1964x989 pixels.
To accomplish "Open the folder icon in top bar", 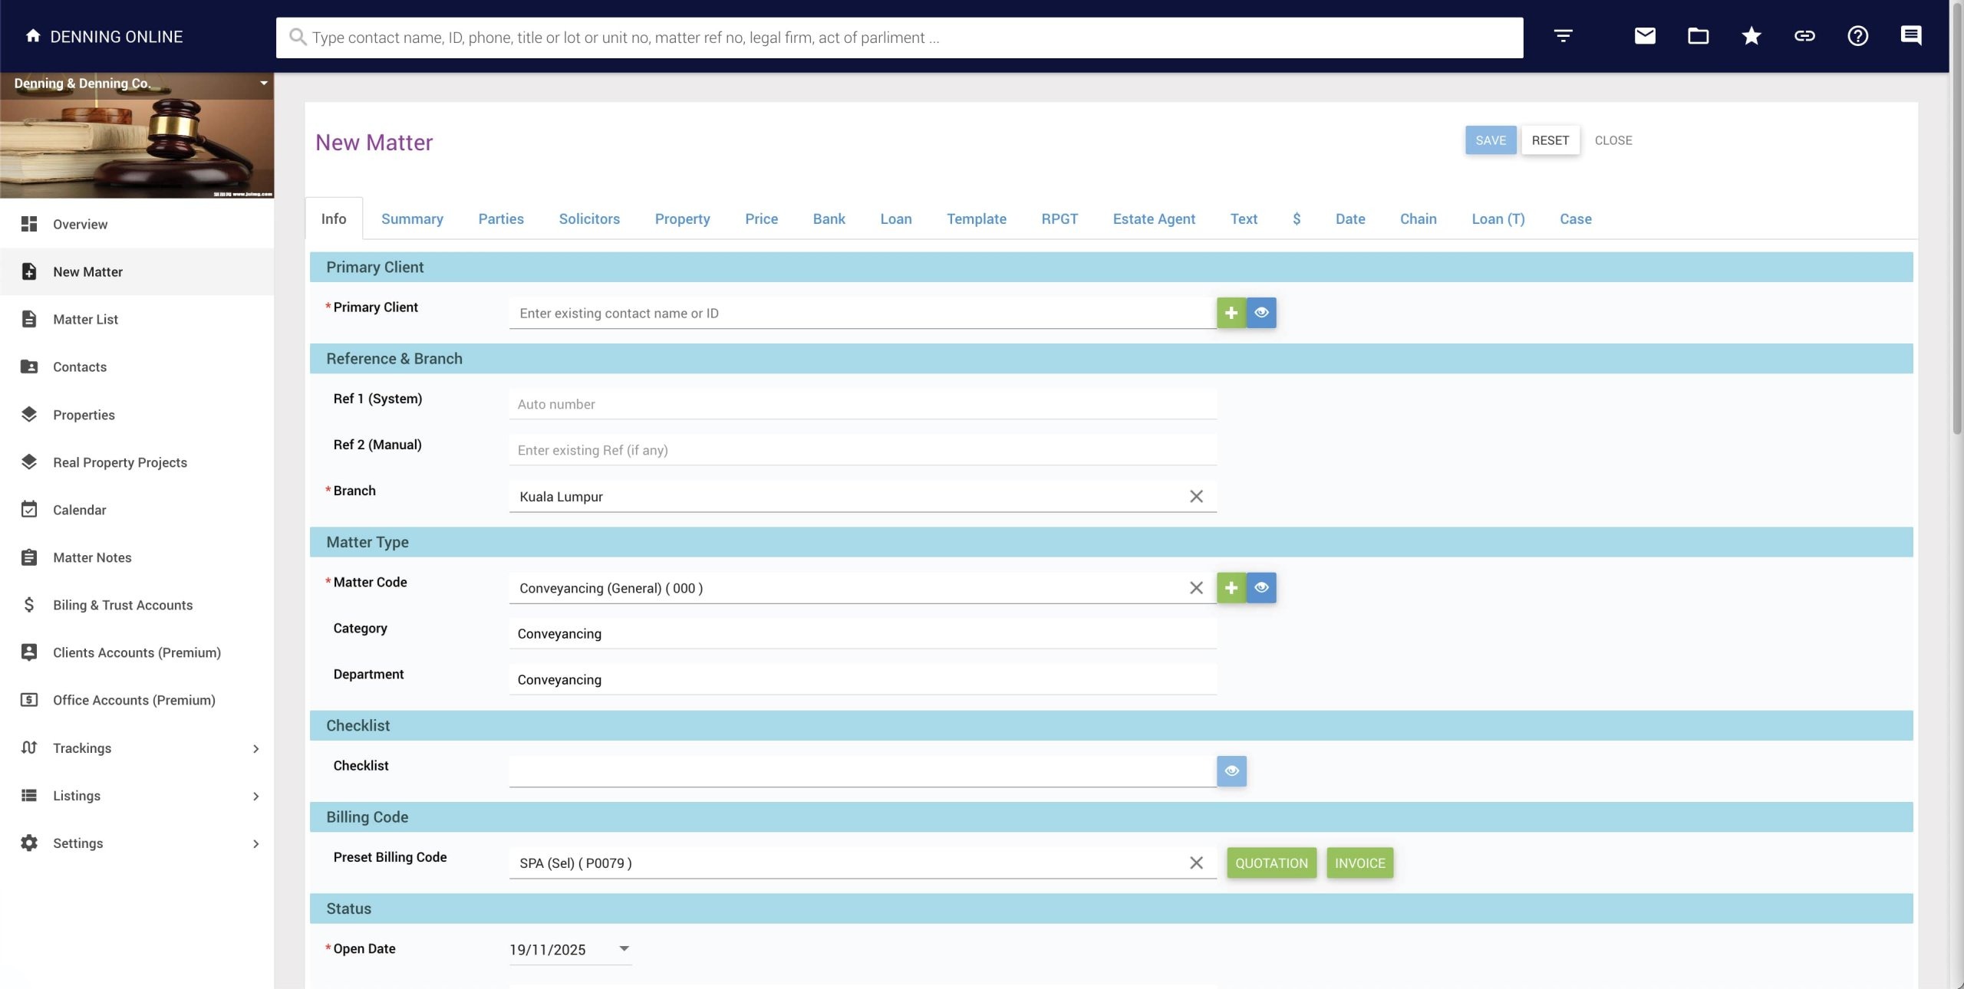I will 1698,36.
